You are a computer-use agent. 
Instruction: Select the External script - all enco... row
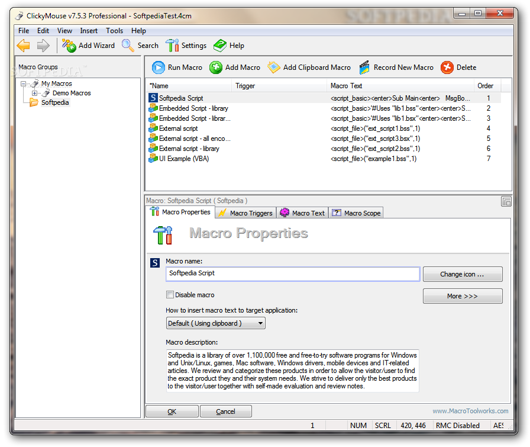point(324,138)
